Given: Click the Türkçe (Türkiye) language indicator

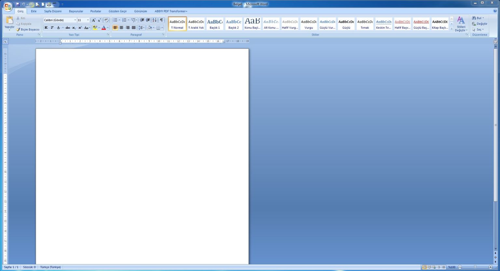Looking at the screenshot, I should pyautogui.click(x=50, y=267).
